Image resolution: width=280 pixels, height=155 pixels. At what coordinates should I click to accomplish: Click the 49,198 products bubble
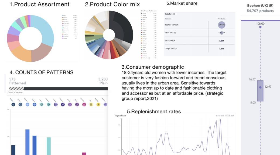click(221, 25)
